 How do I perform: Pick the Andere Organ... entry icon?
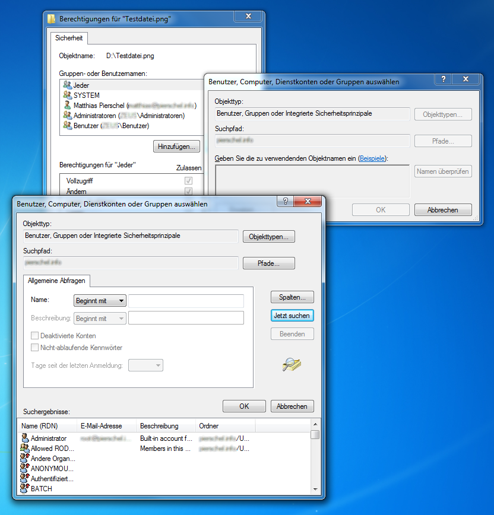[x=25, y=458]
